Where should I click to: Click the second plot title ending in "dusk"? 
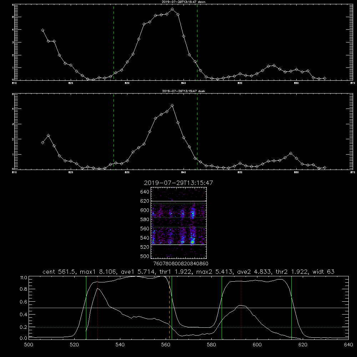pyautogui.click(x=183, y=91)
